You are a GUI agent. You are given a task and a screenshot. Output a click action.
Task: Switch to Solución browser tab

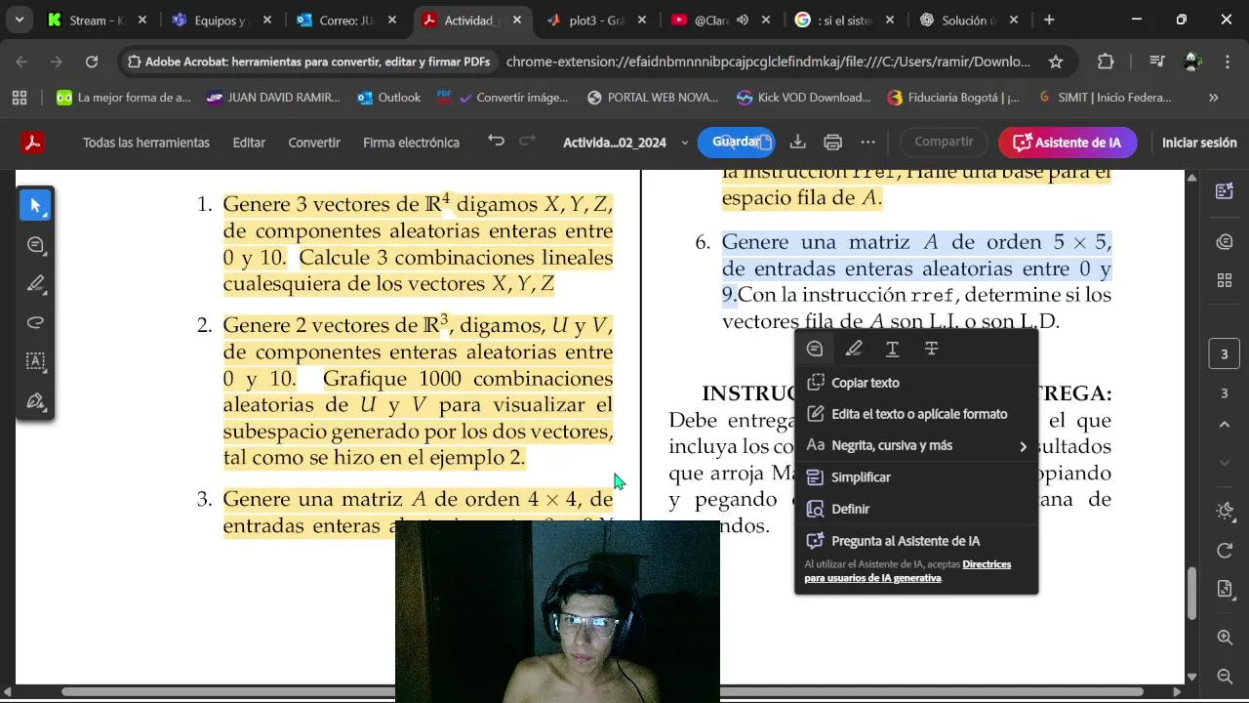[968, 20]
